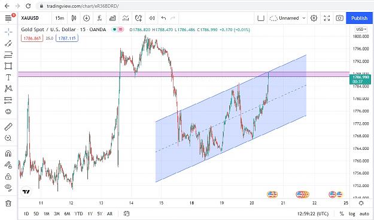374x220 pixels.
Task: Click the 12:59:22 (UTC) timezone selector
Action: (x=313, y=213)
